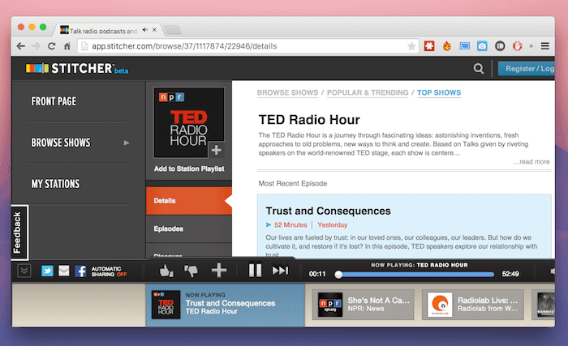Screen dimensions: 568x346
Task: Select She's Not A Ca... NPR News card
Action: (x=363, y=305)
